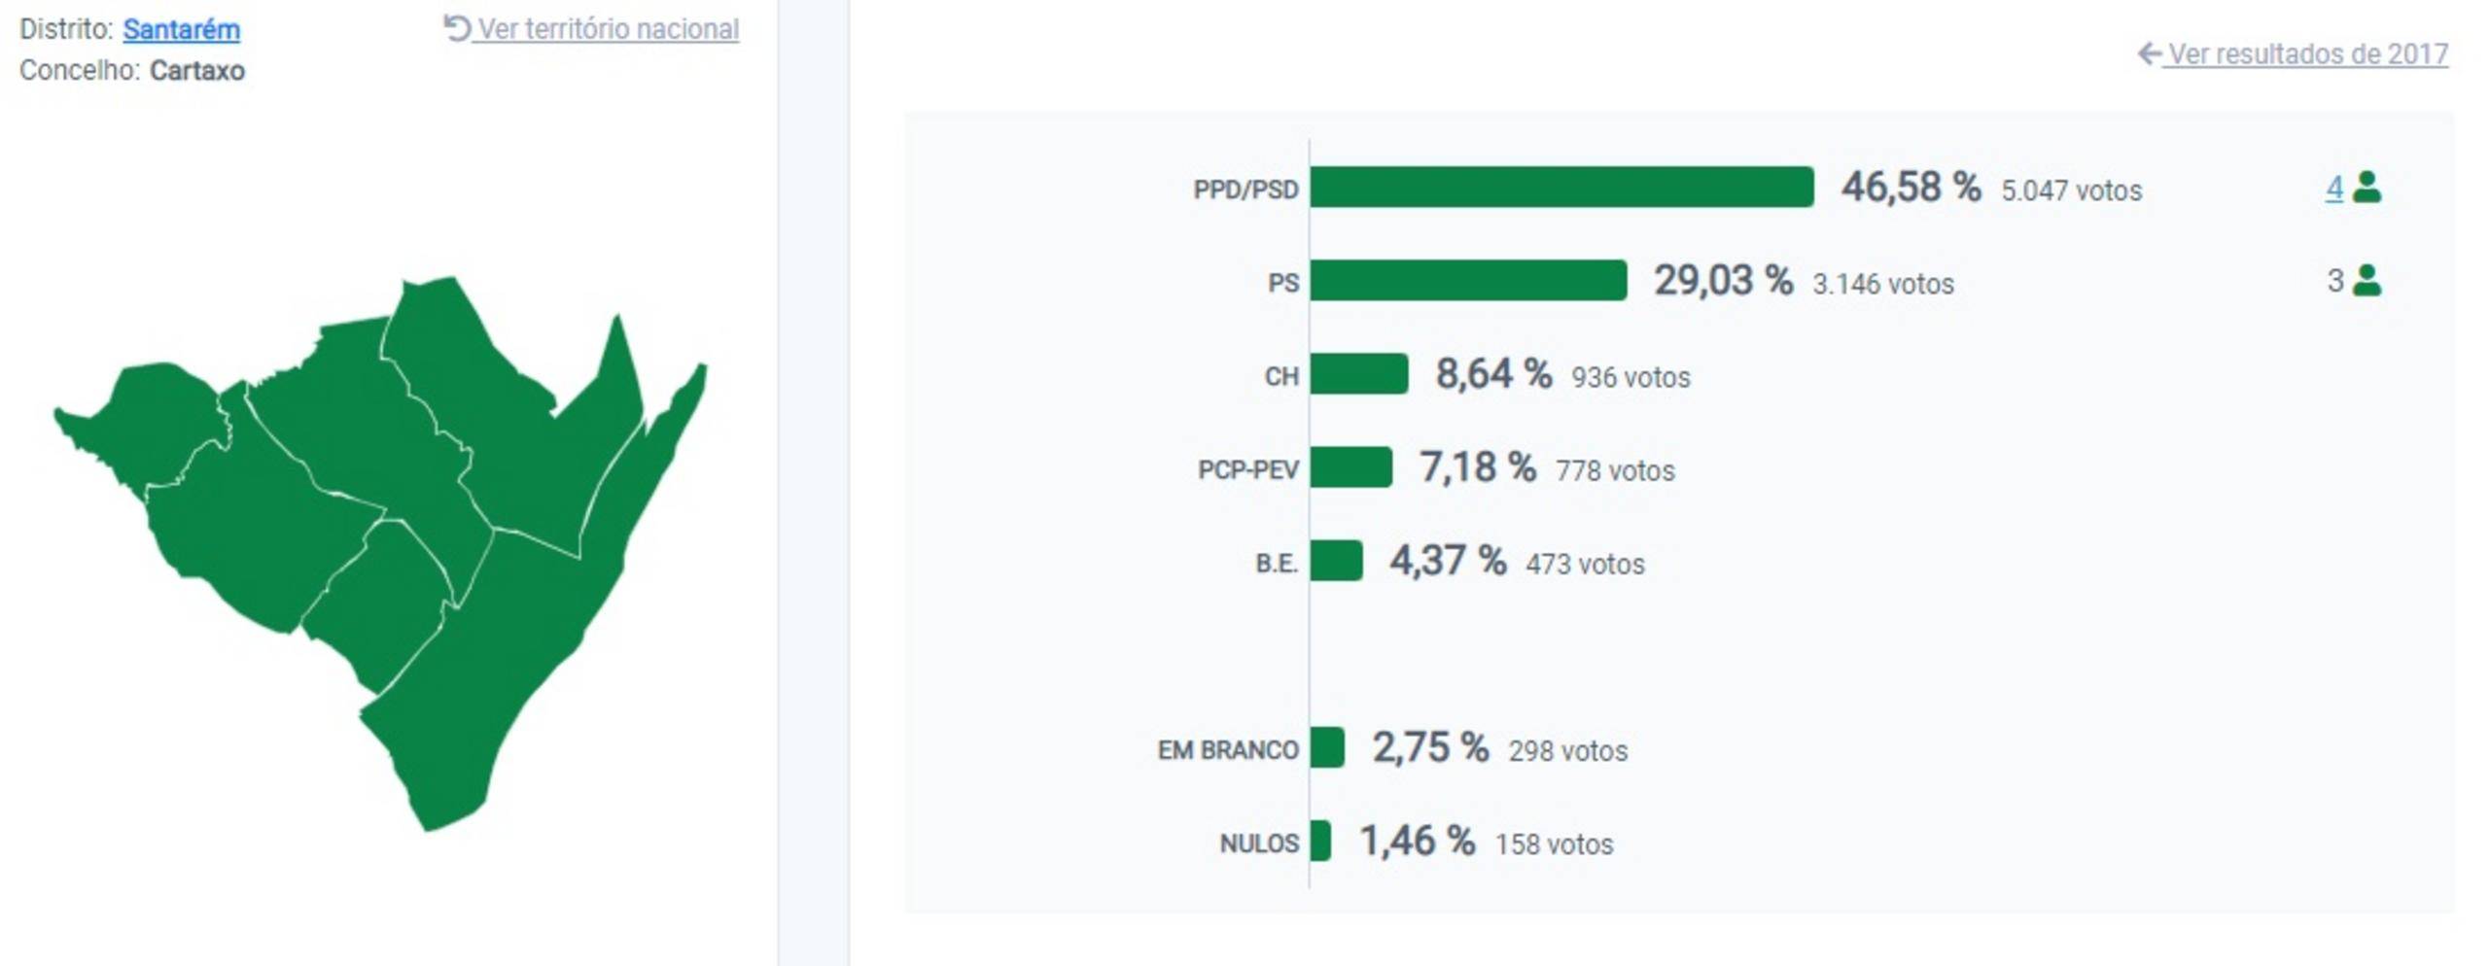This screenshot has width=2489, height=966.
Task: Open the Santarém district link
Action: pyautogui.click(x=181, y=30)
